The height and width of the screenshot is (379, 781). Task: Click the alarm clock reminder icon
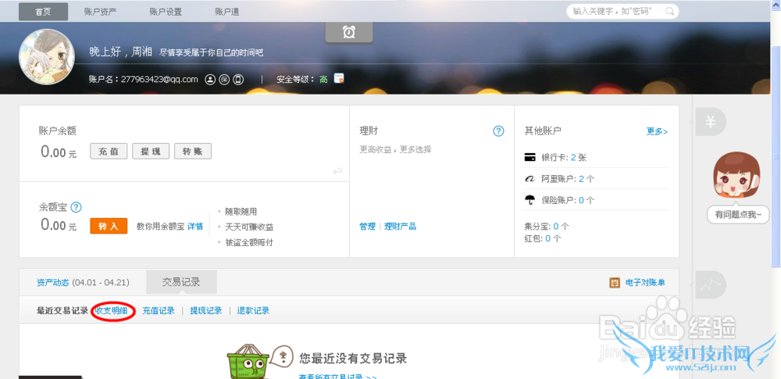[349, 32]
